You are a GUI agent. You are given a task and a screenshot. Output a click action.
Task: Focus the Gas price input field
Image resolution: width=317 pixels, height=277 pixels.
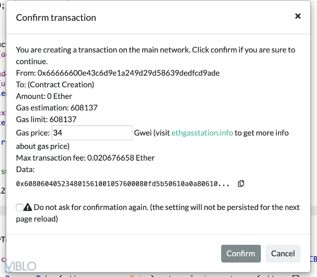(92, 133)
